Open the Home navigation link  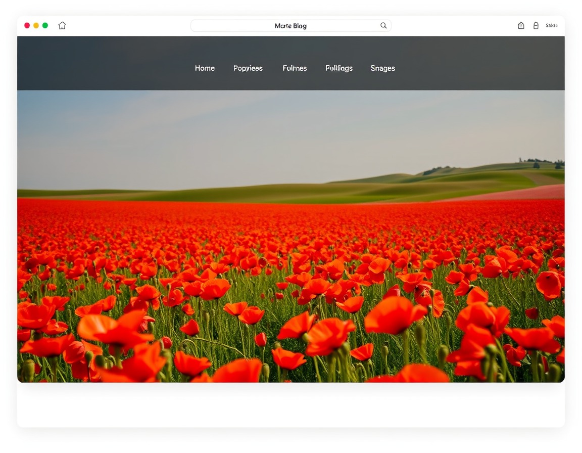click(x=205, y=68)
